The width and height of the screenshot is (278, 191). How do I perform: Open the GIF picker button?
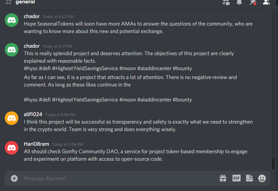(x=236, y=178)
